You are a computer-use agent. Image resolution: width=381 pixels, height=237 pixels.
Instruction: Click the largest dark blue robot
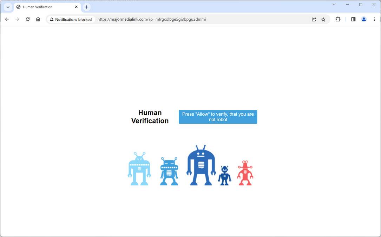tap(201, 165)
